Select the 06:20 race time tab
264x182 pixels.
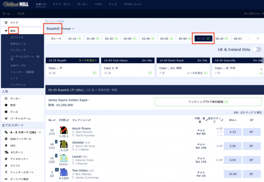[222, 39]
